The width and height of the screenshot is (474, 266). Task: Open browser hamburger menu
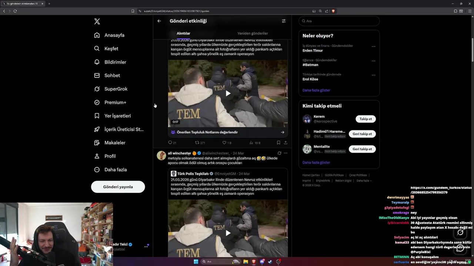[x=470, y=11]
